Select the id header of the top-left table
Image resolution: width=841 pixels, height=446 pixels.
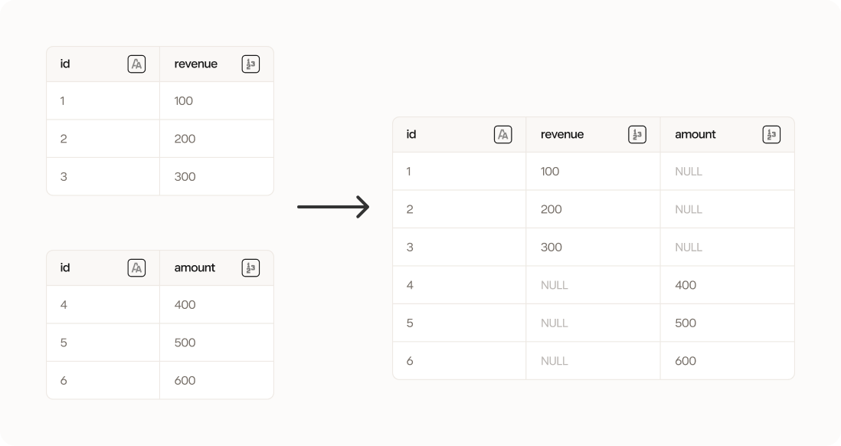click(103, 64)
